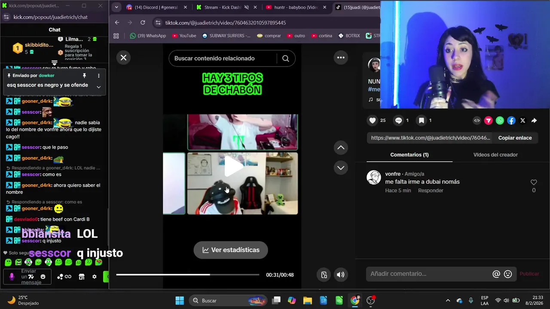Show hidden system tray icons chevron
This screenshot has width=550, height=309.
click(448, 300)
